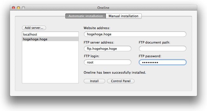Click the gray zoom window button

[23, 8]
